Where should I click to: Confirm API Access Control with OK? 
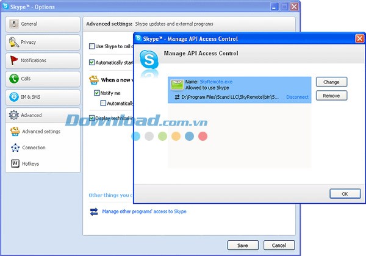(x=345, y=194)
